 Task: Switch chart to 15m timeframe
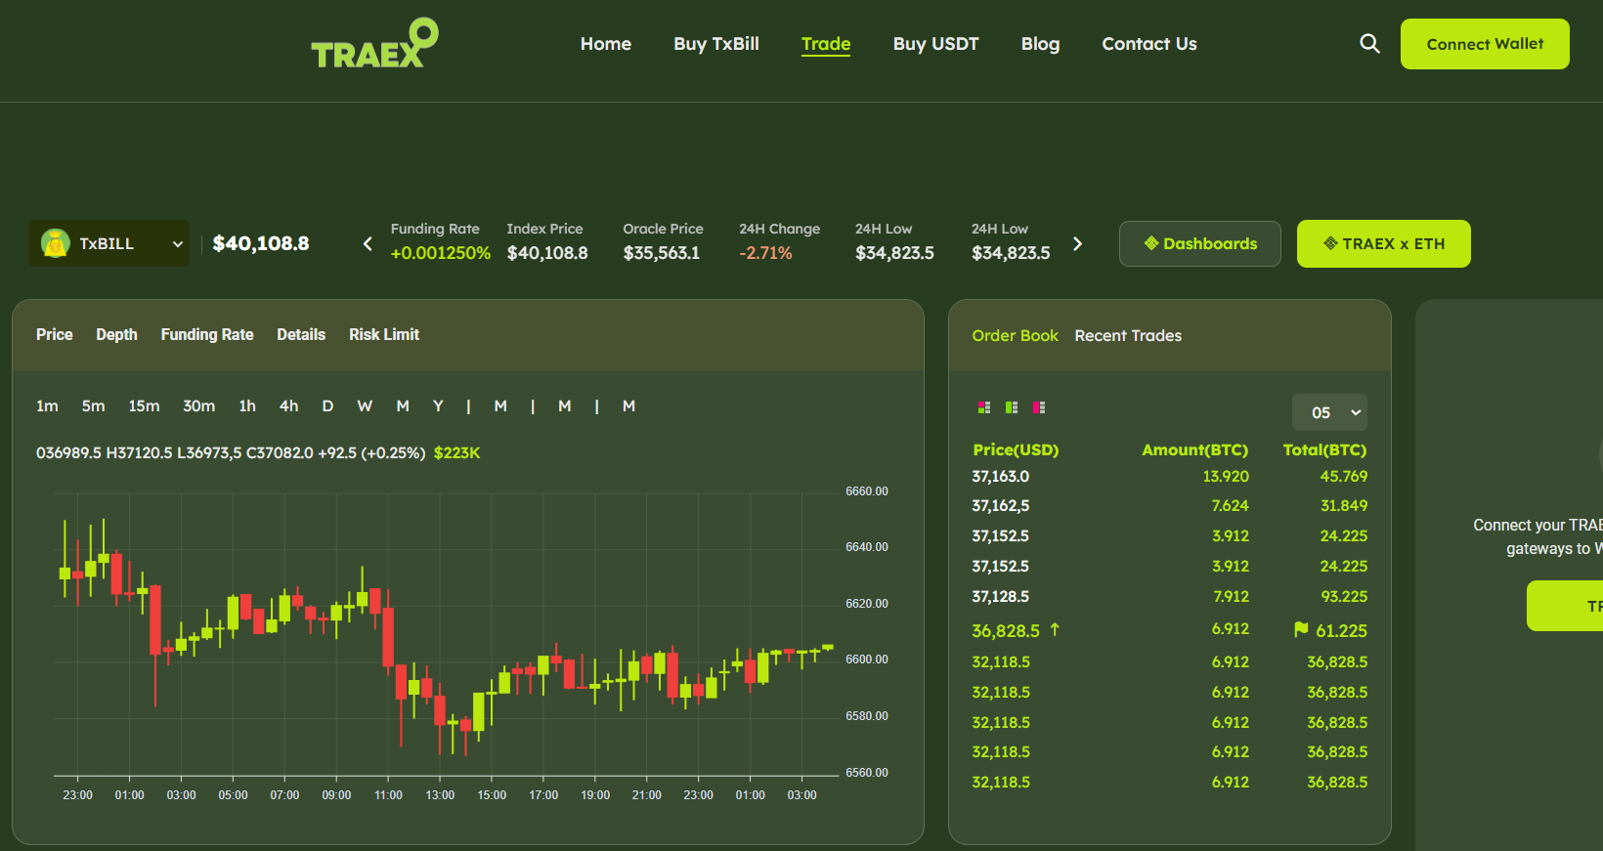point(144,406)
